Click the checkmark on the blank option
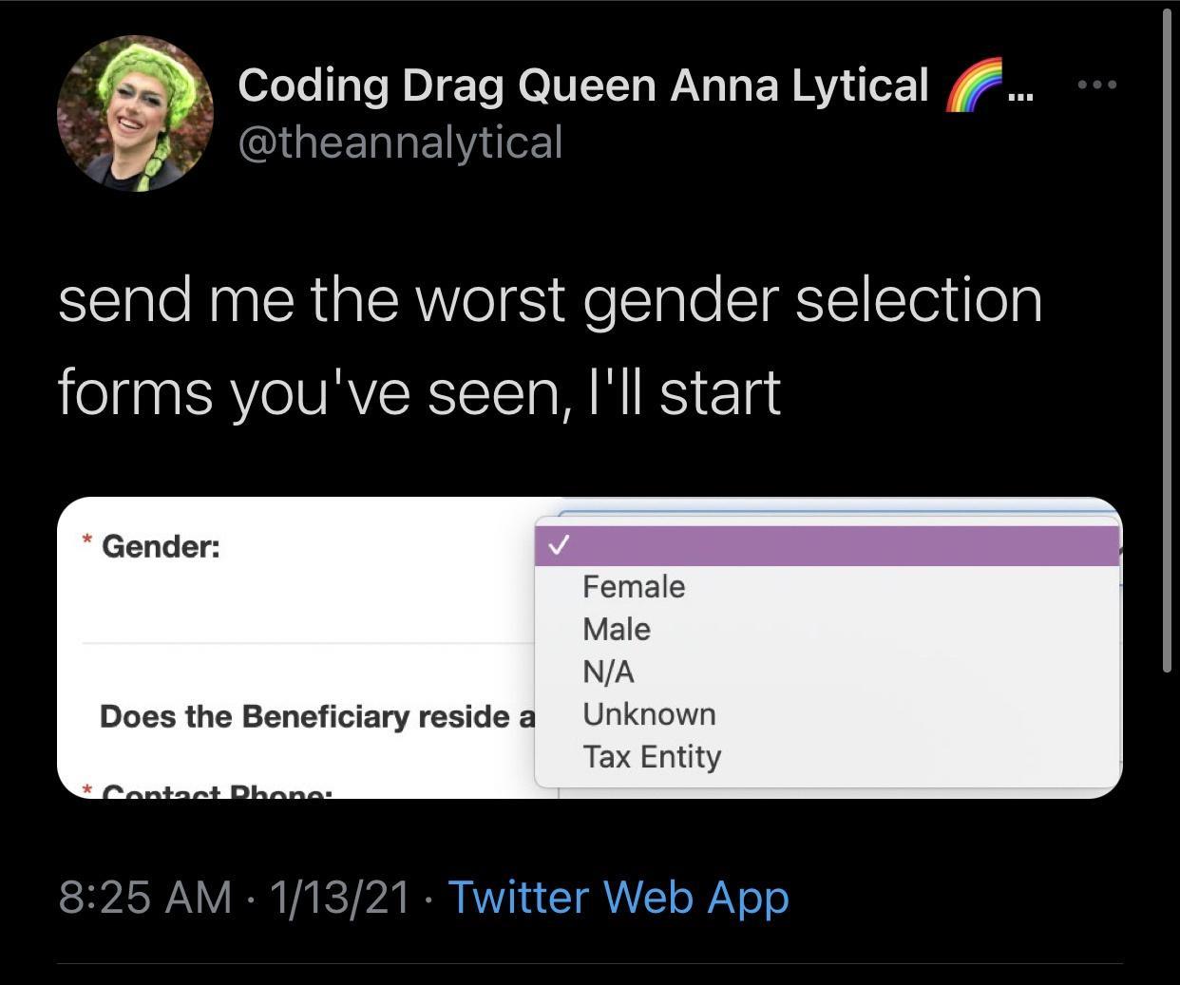 (560, 546)
